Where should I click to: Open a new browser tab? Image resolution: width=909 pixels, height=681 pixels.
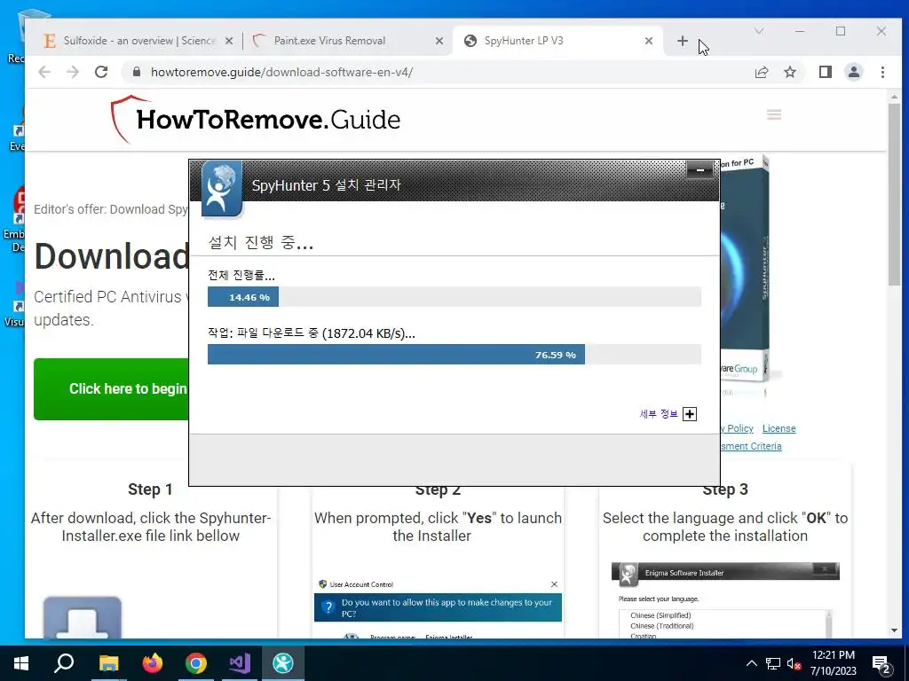(683, 41)
